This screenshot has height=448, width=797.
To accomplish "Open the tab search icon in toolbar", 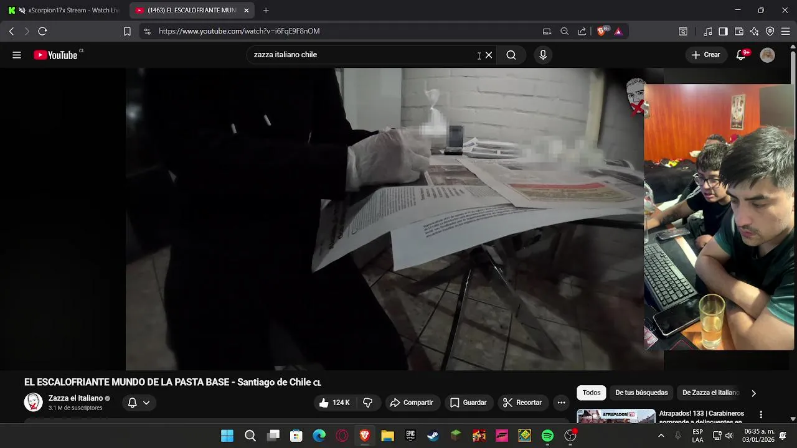I will coord(683,31).
